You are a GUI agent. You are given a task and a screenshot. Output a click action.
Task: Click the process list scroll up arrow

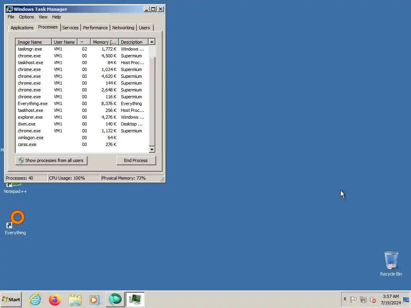tap(152, 42)
